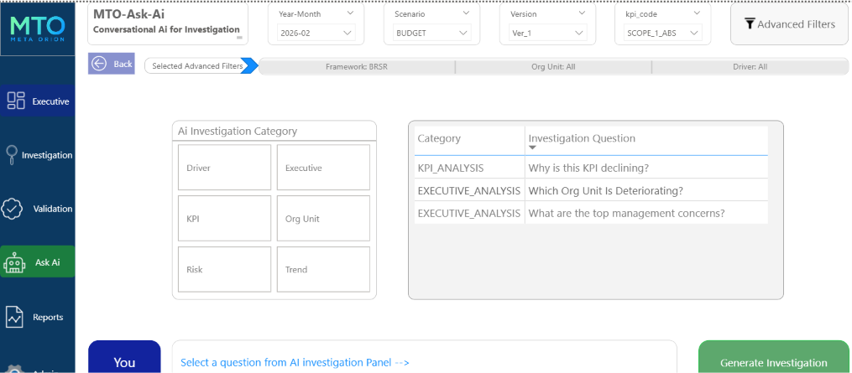
Task: Click the Executive dashboard icon in sidebar
Action: coord(16,101)
